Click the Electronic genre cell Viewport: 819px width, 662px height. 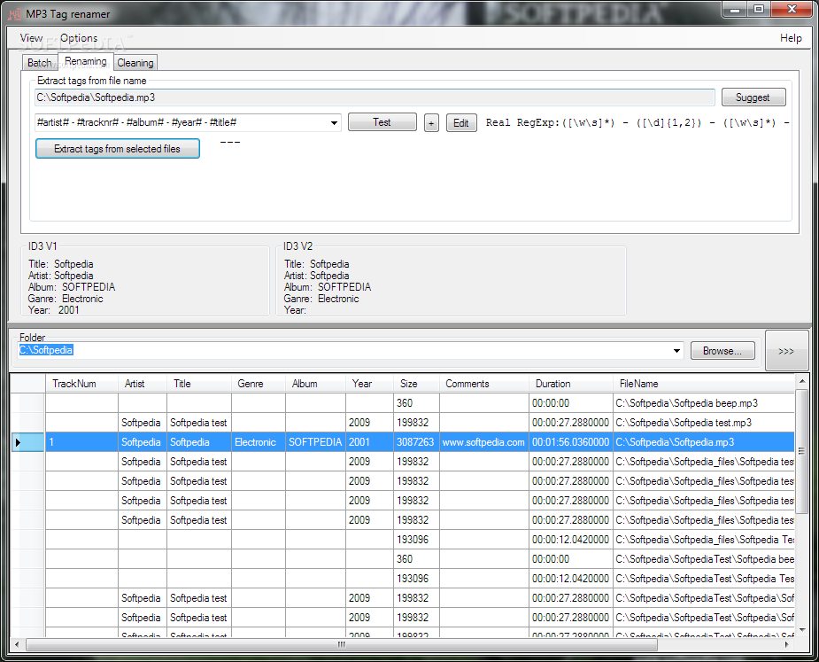[x=259, y=442]
